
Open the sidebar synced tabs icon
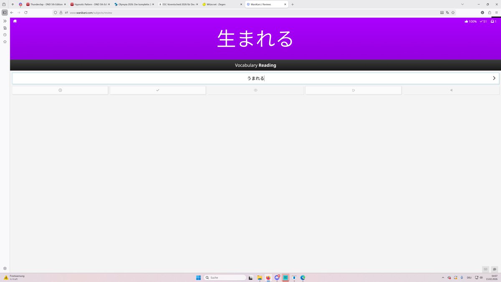tap(5, 28)
